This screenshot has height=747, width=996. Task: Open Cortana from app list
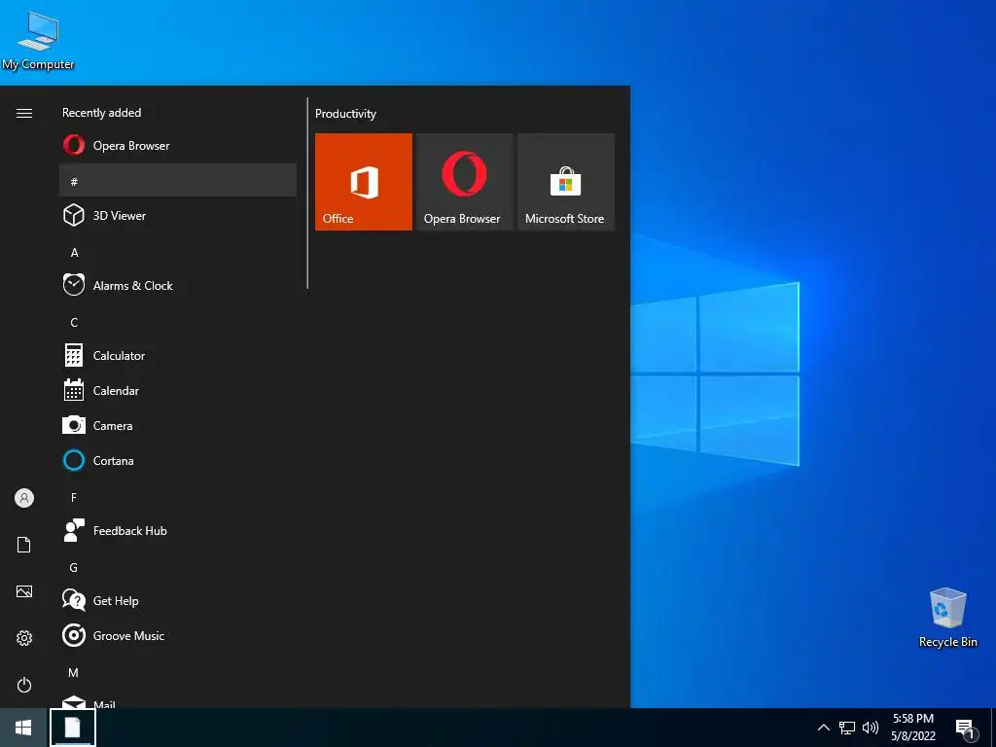click(x=178, y=460)
